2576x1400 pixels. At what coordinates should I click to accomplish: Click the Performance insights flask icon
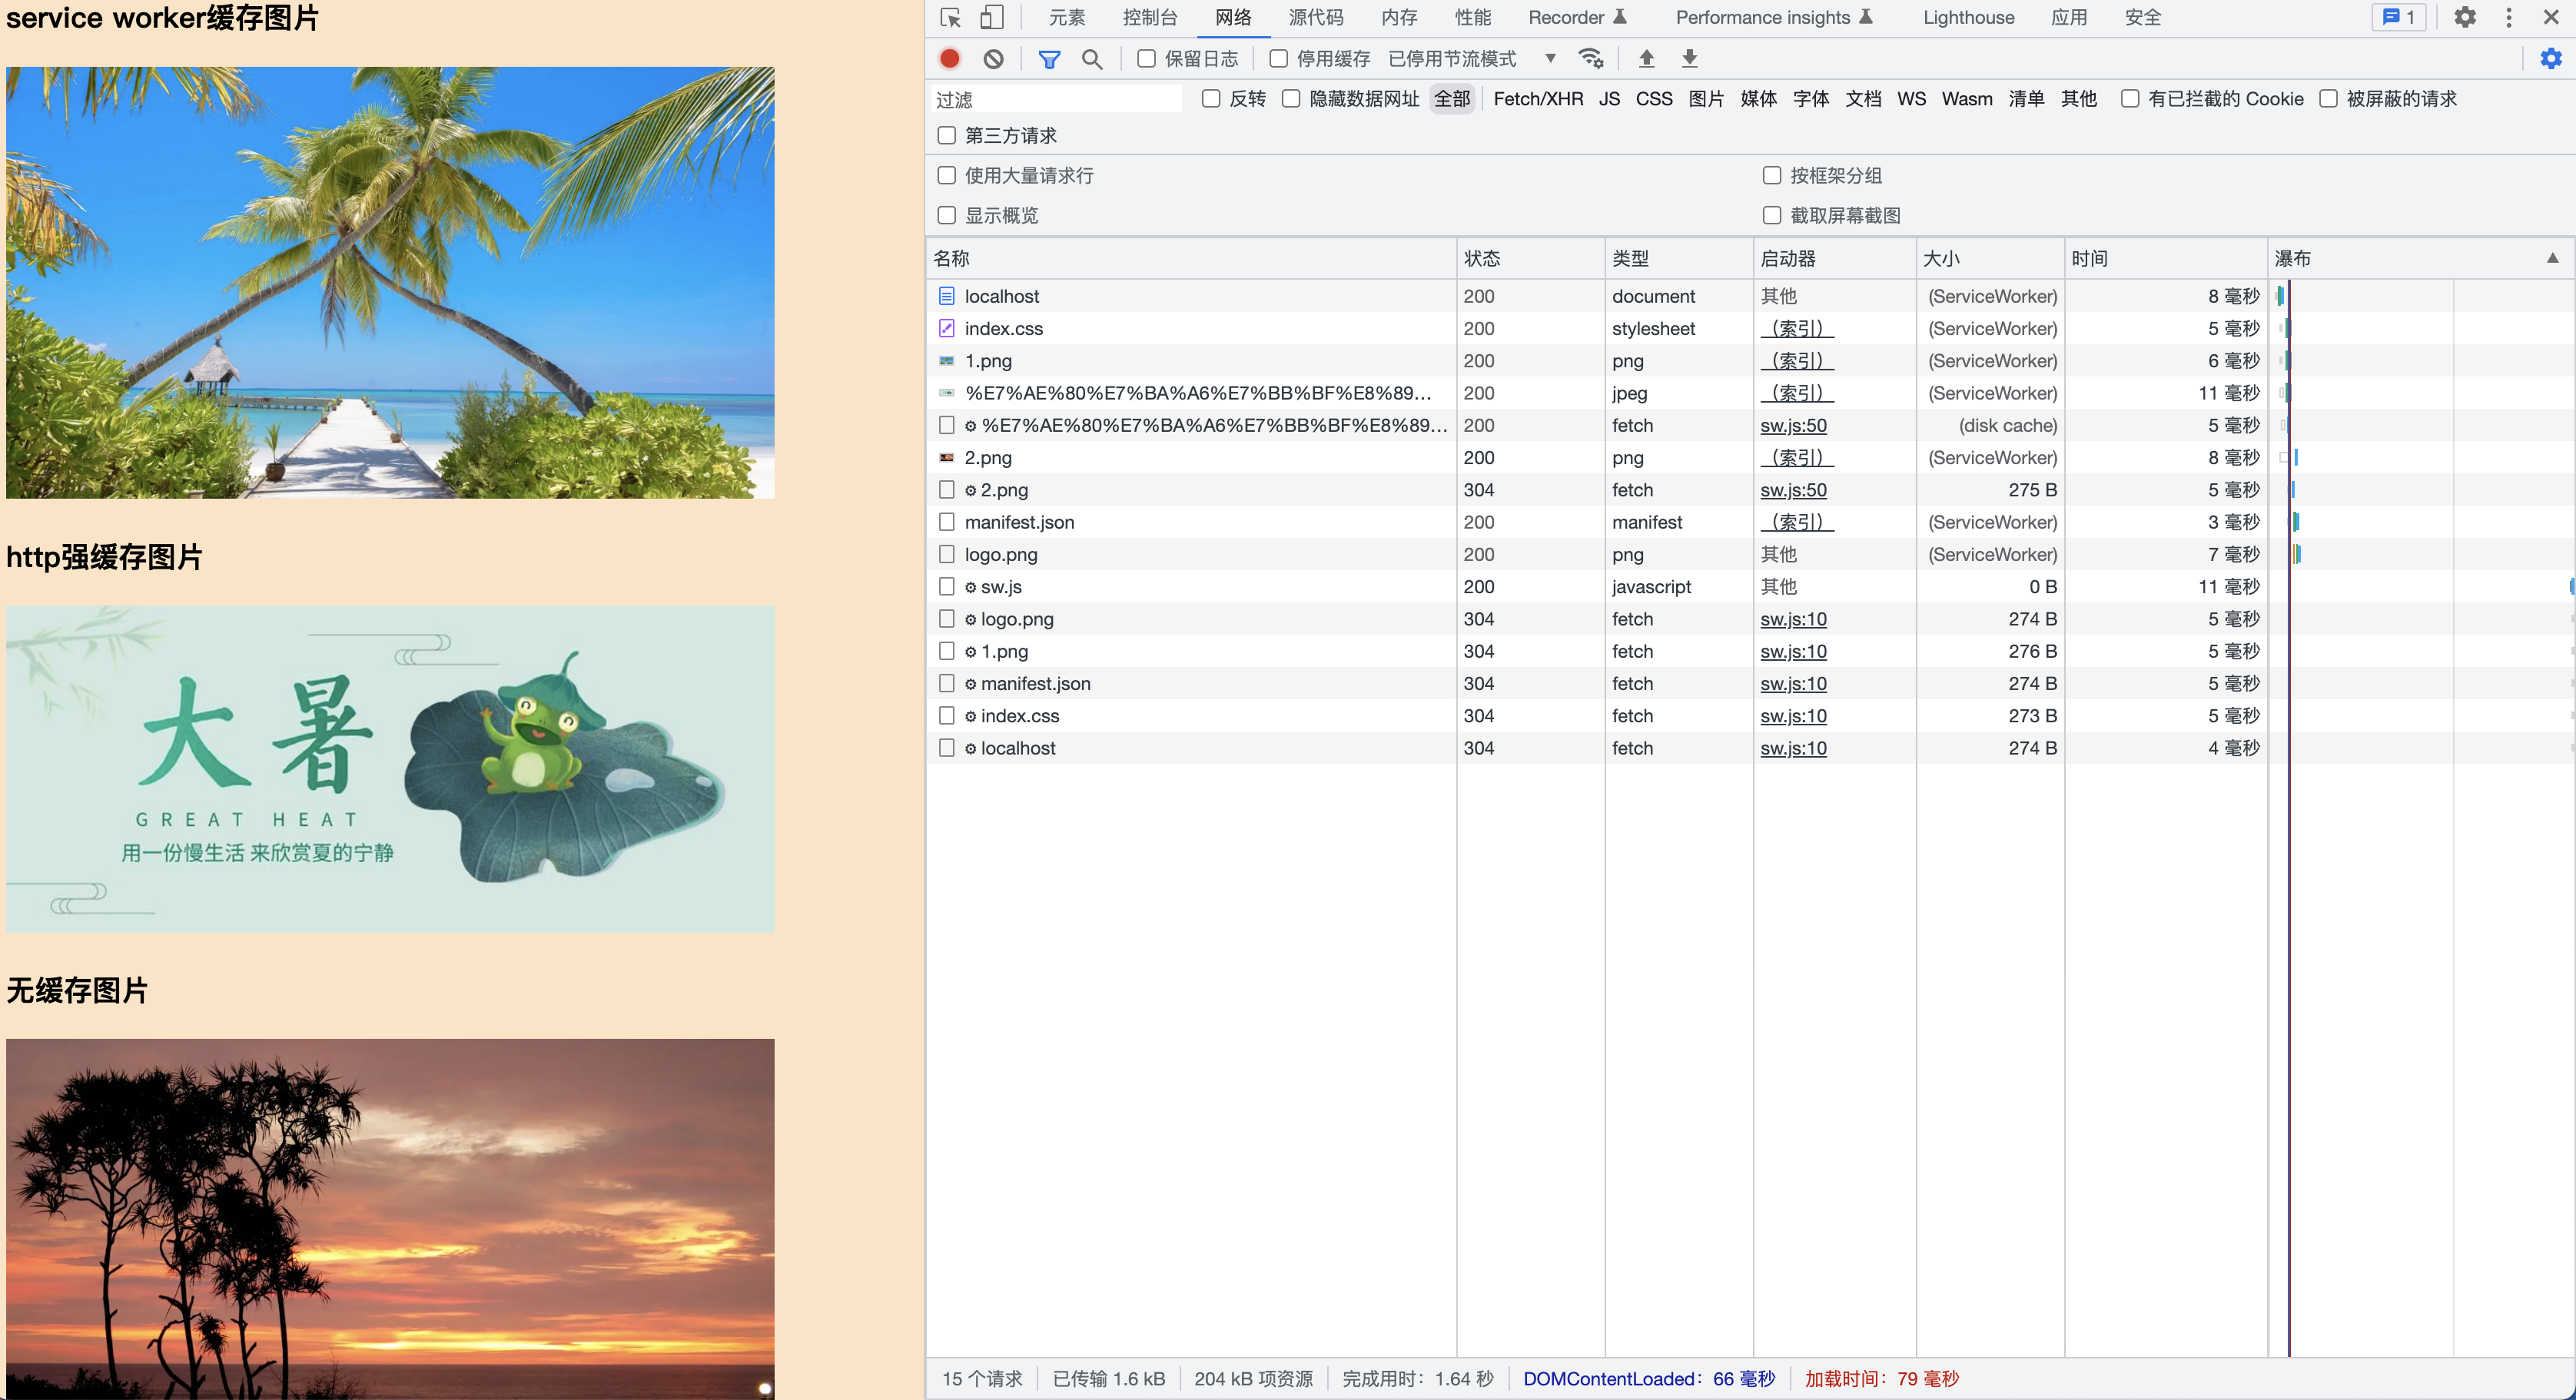pos(1865,17)
